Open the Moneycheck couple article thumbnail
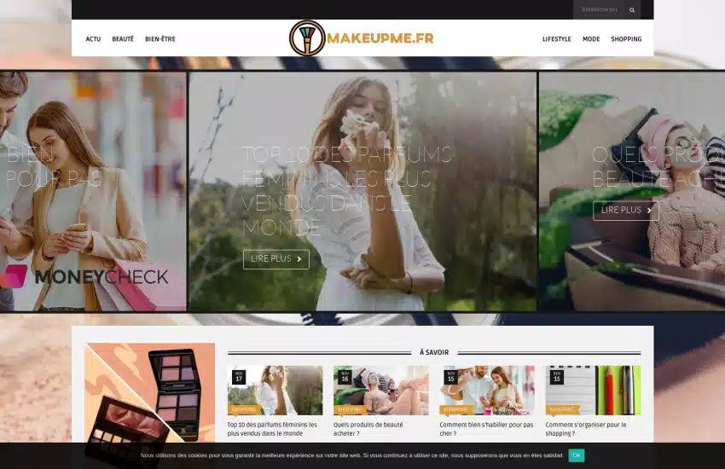The width and height of the screenshot is (725, 469). coord(487,390)
